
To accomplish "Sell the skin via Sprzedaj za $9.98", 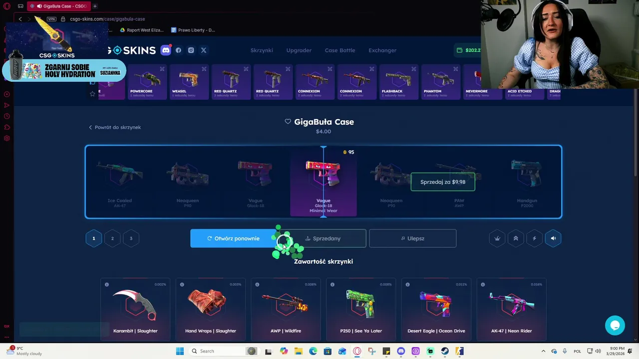I will click(x=443, y=182).
